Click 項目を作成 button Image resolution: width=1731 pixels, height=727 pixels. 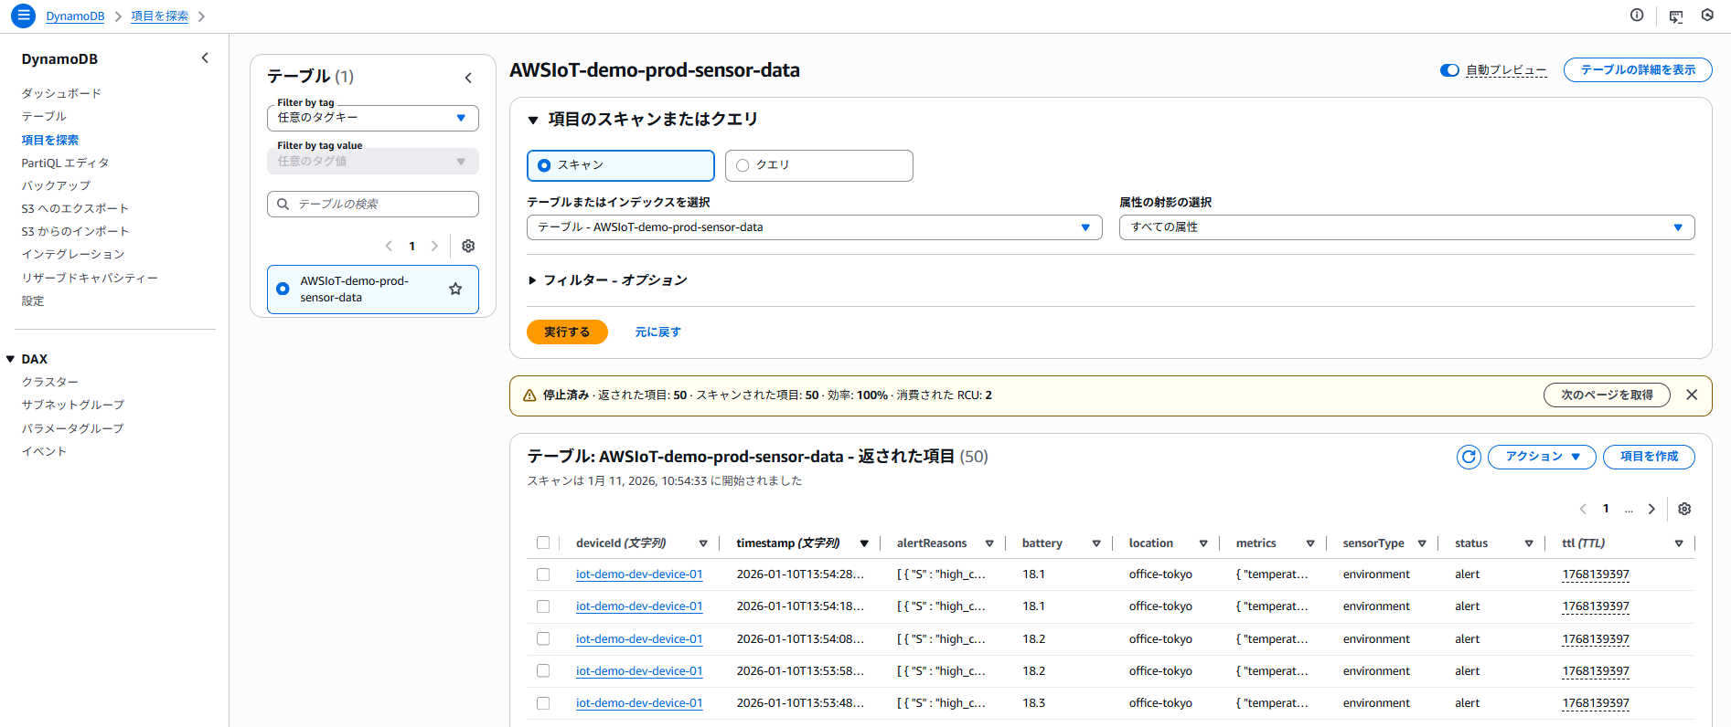pyautogui.click(x=1649, y=457)
